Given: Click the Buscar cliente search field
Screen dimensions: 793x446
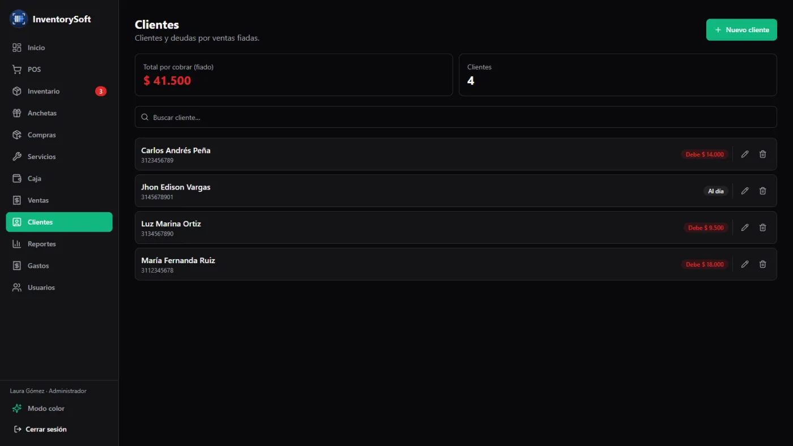Looking at the screenshot, I should click(455, 117).
